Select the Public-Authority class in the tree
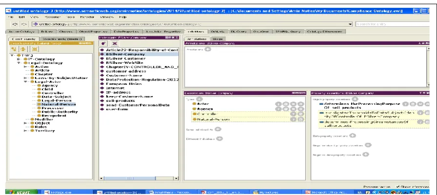 pos(60,112)
